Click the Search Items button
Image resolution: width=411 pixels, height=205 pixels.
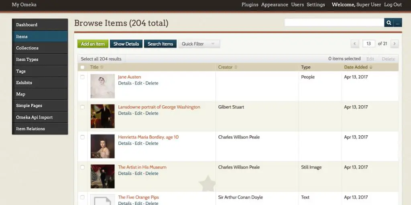pyautogui.click(x=160, y=44)
